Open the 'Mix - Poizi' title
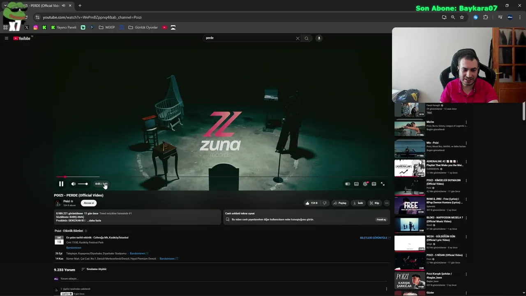 click(432, 143)
